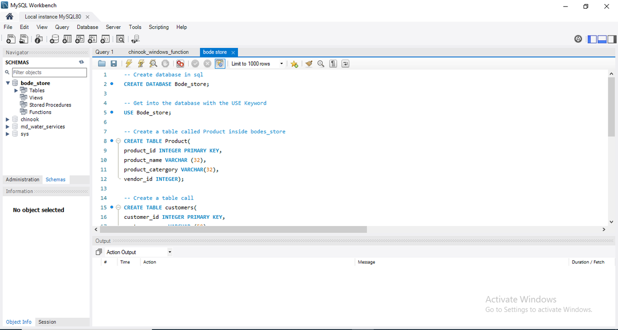This screenshot has width=618, height=330.
Task: Run explain plan magnifier-lightning icon
Action: pyautogui.click(x=153, y=64)
